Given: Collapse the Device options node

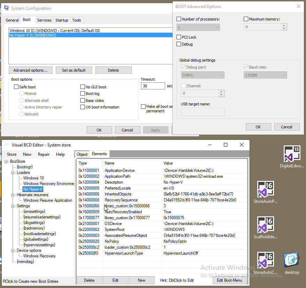Looking at the screenshot, I should pos(13,250).
